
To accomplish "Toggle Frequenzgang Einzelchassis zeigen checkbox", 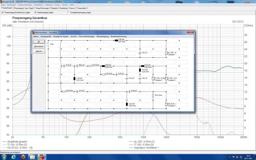I will point(3,12).
